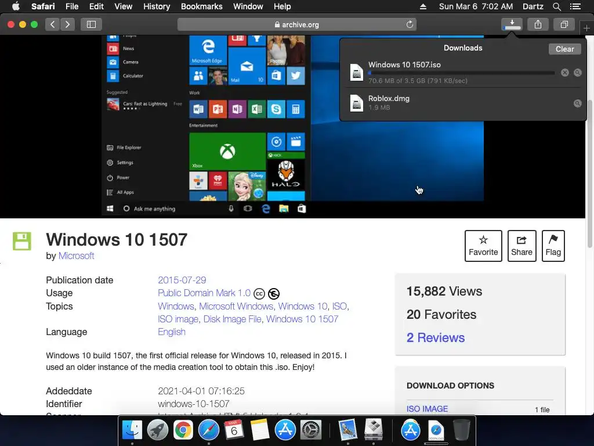Launch Google Chrome from the Dock
The height and width of the screenshot is (446, 594).
[x=183, y=430]
